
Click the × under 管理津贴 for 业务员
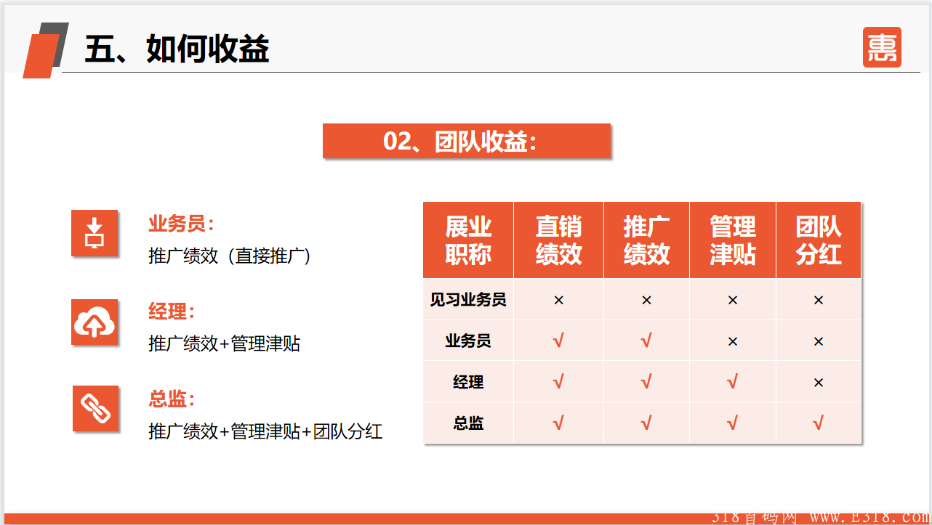(x=733, y=341)
